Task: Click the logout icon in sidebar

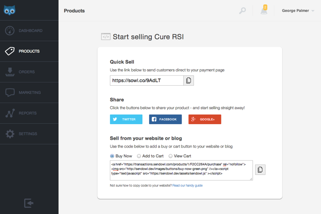Action: click(x=29, y=203)
